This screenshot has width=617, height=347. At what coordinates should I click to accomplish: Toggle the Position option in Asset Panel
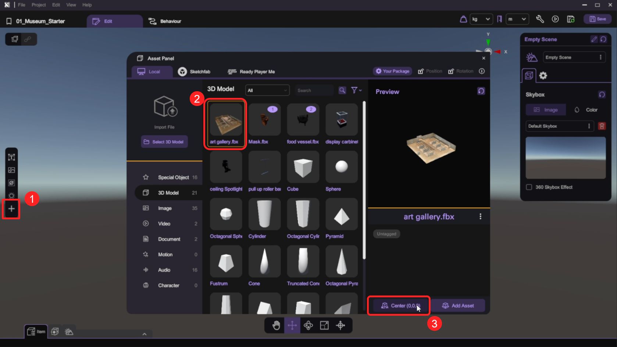pos(430,71)
